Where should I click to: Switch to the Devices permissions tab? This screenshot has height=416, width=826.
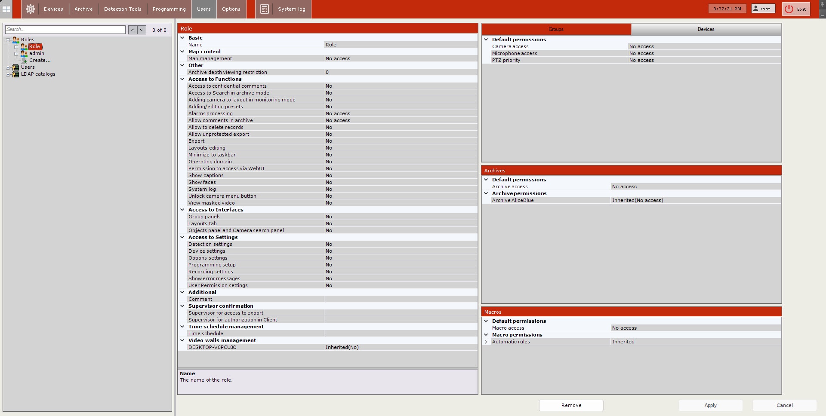706,29
